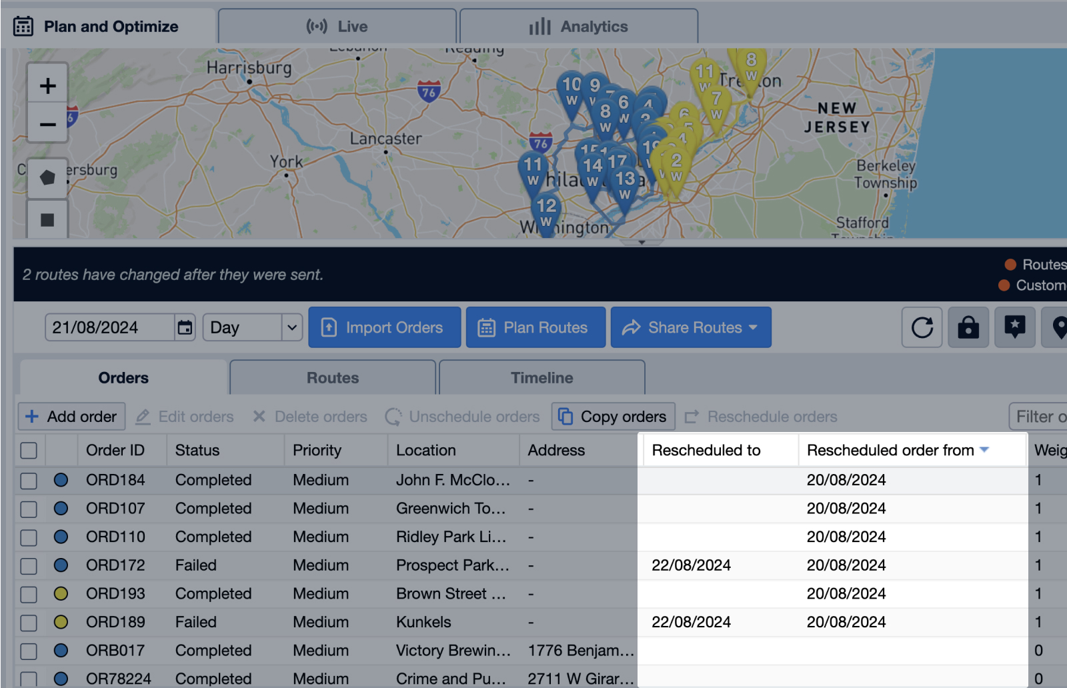Select the polygon draw tool
The height and width of the screenshot is (688, 1067).
click(47, 178)
